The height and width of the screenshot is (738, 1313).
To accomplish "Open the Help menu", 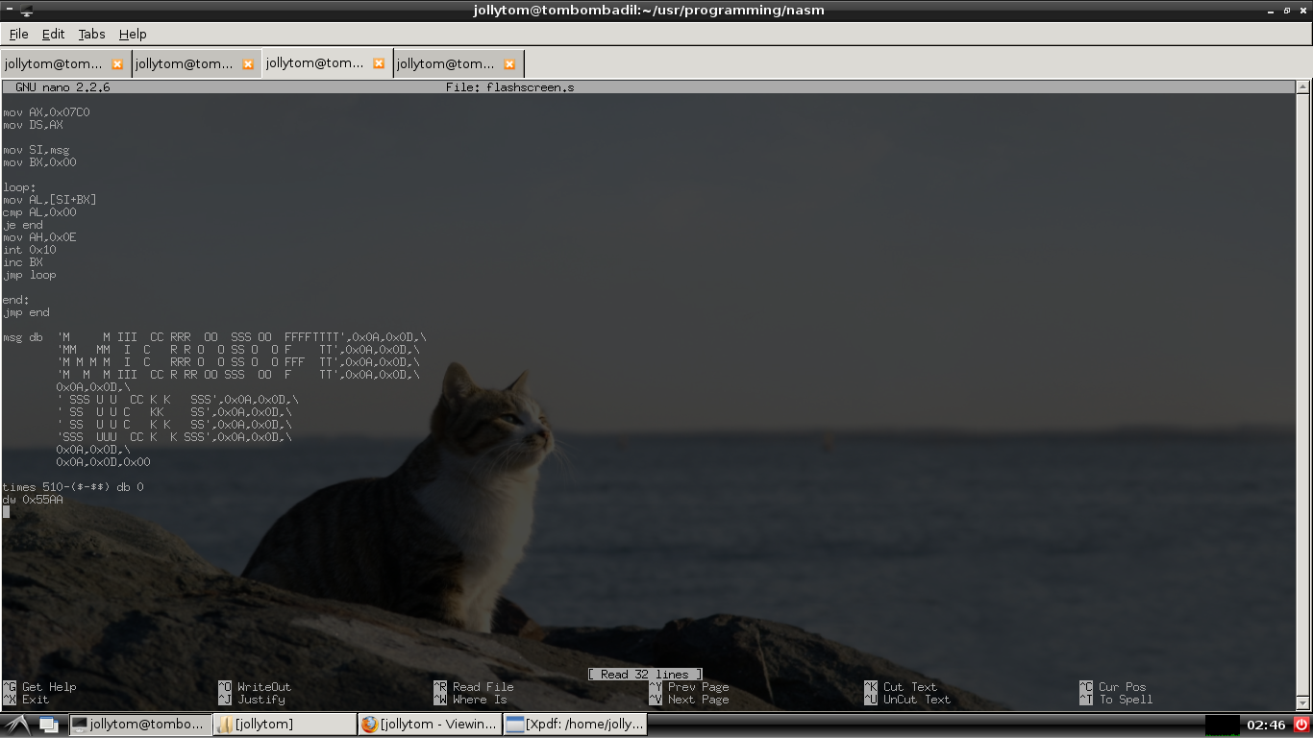I will (133, 34).
